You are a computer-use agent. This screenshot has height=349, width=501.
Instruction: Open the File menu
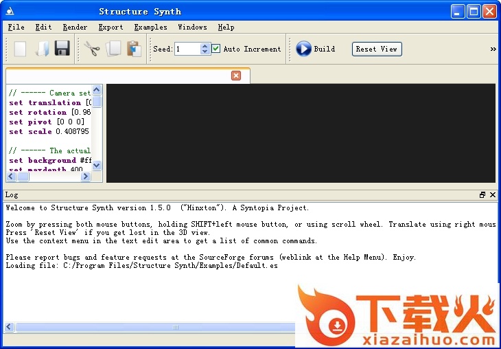coord(16,27)
